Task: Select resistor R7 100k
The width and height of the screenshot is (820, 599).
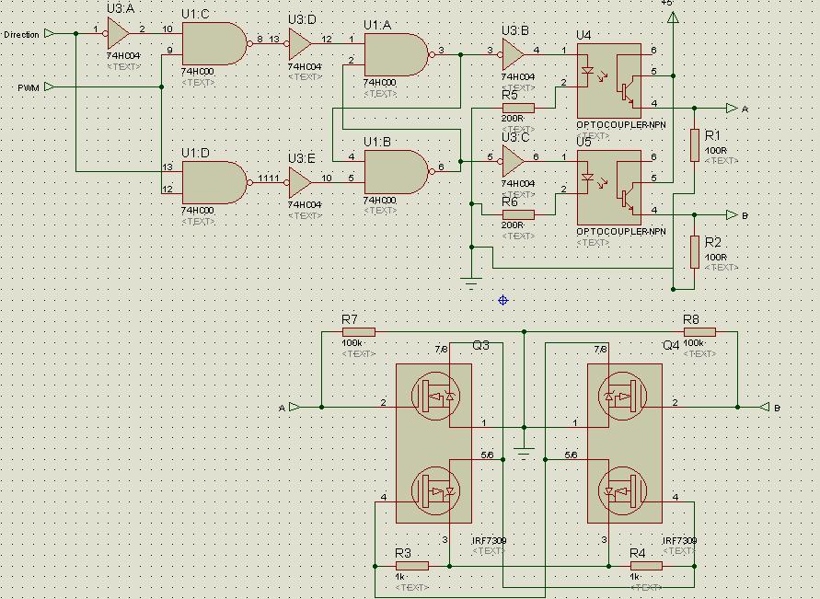Action: click(358, 332)
